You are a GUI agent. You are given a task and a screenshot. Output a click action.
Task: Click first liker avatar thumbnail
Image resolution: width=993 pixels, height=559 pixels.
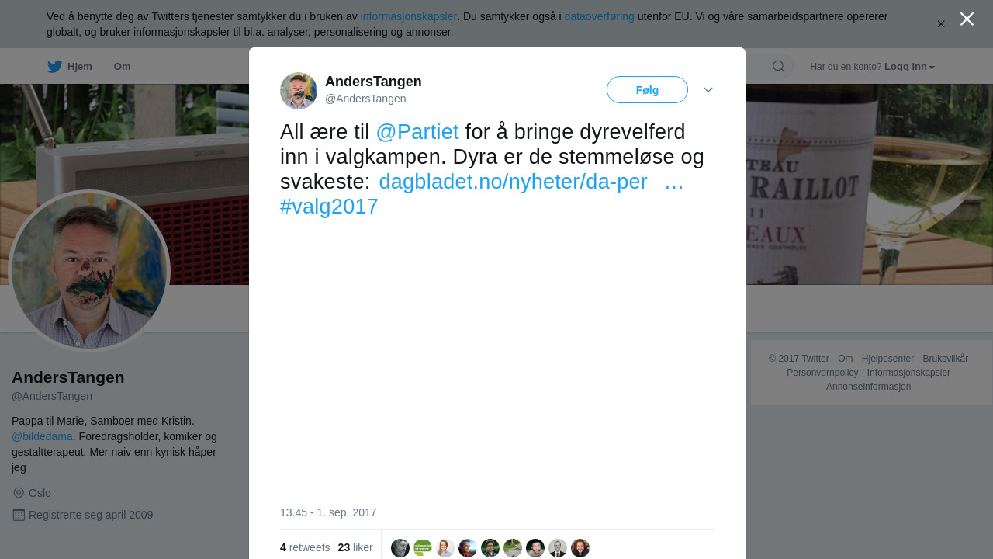tap(400, 548)
